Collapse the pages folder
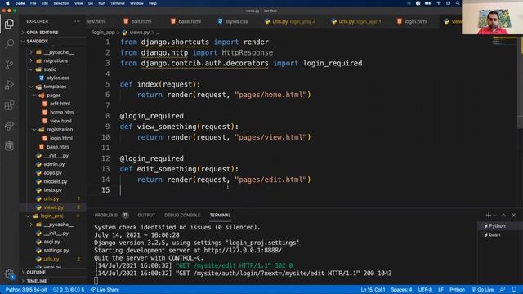This screenshot has width=523, height=294. 53,95
